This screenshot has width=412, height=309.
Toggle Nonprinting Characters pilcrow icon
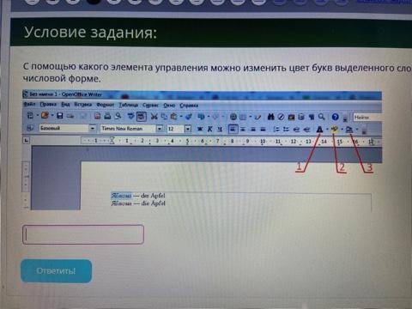point(312,117)
